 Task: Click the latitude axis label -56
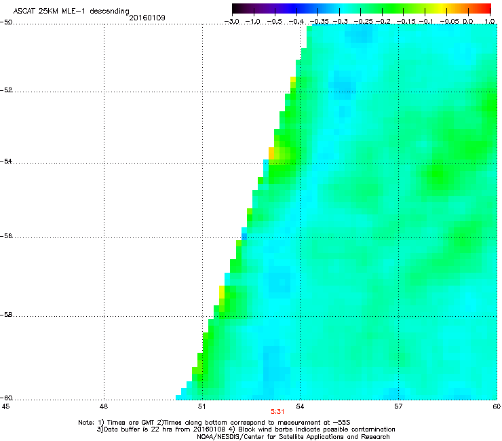(x=6, y=235)
